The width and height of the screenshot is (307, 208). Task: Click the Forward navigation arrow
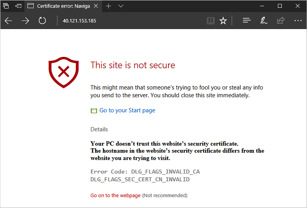tap(26, 21)
